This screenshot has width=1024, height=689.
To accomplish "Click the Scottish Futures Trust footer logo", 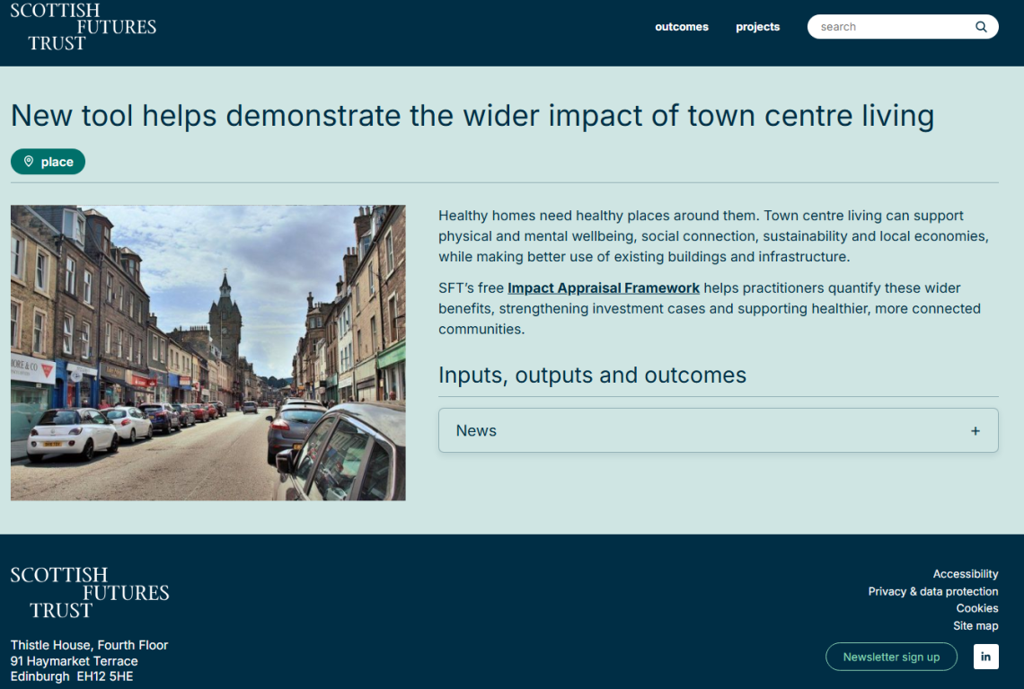I will [x=90, y=592].
